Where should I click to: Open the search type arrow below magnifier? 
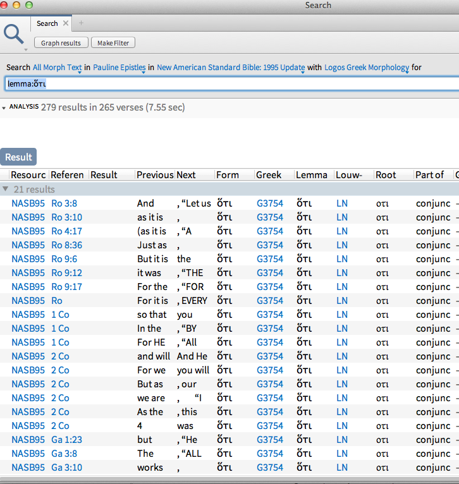(x=26, y=50)
